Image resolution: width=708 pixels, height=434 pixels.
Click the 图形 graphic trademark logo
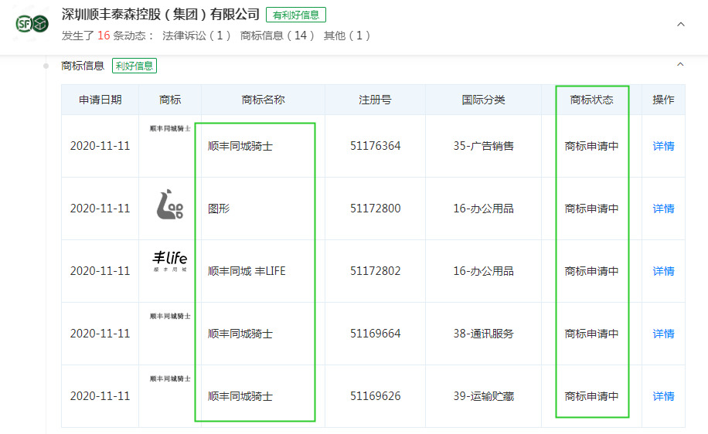[x=170, y=205]
